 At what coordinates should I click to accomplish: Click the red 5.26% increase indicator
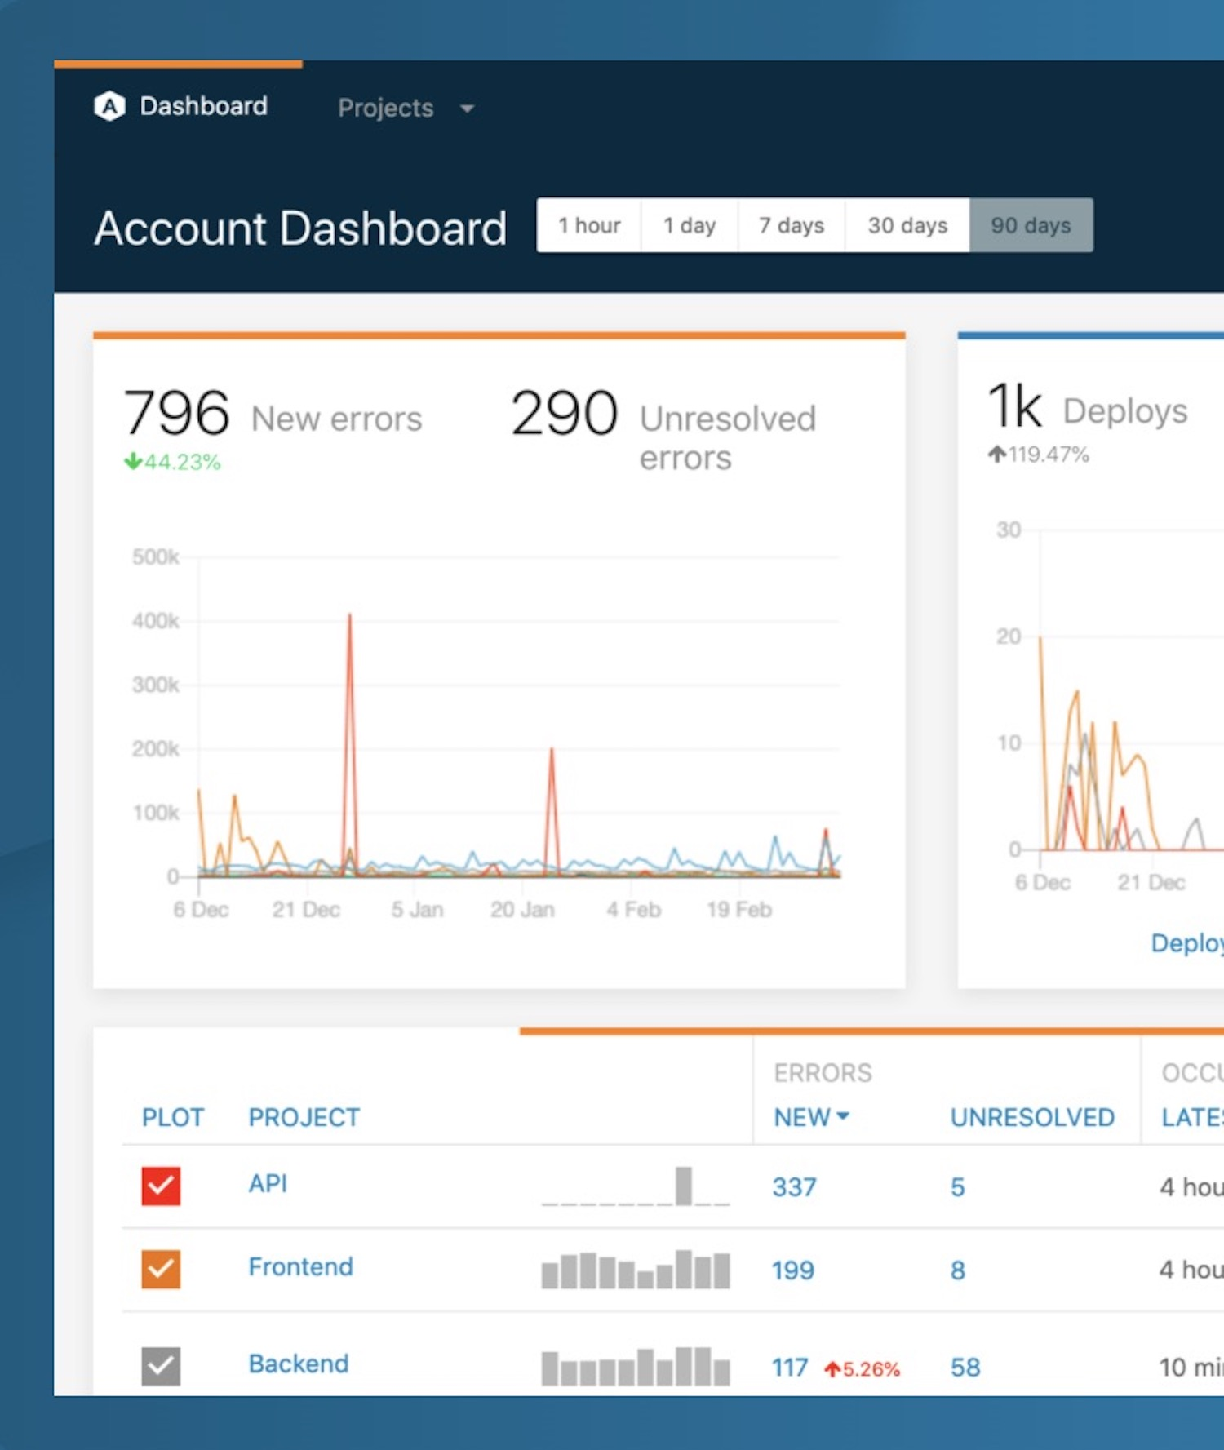[x=862, y=1368]
